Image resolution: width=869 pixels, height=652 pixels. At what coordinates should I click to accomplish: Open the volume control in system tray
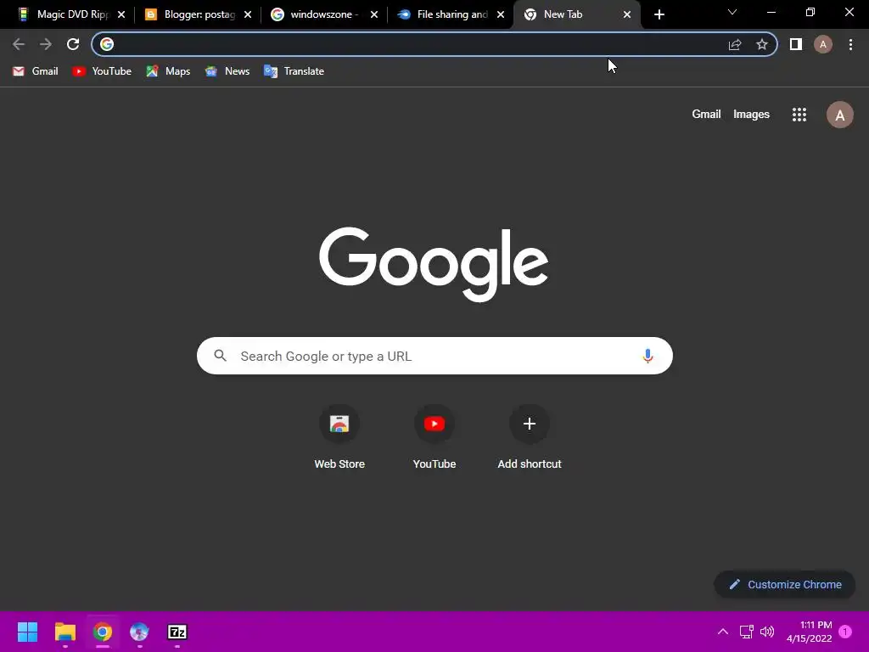pyautogui.click(x=767, y=632)
